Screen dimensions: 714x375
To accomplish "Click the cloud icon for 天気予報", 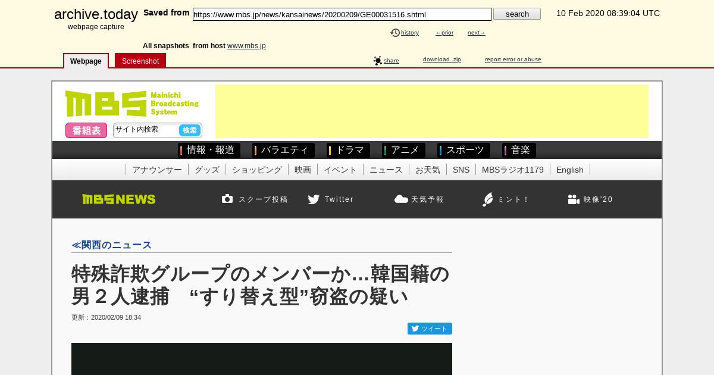I will (x=401, y=199).
